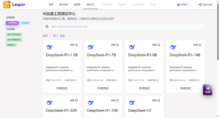This screenshot has height=118, width=219.
Task: Go to 首页 in the navigation bar
Action: coord(51,5)
